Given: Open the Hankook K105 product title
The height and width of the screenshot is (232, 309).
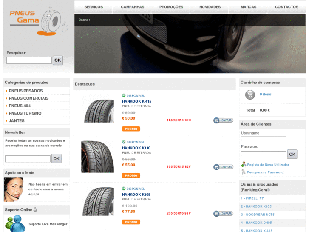Looking at the screenshot, I should 136,195.
